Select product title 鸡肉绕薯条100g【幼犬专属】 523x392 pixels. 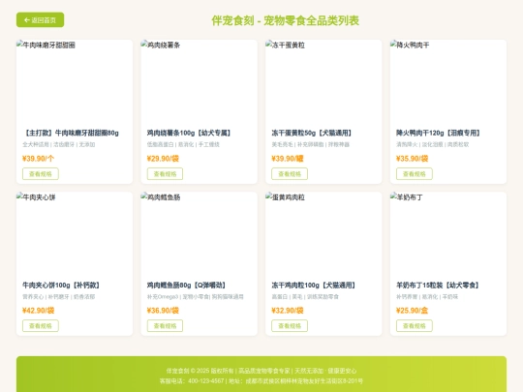tap(189, 133)
